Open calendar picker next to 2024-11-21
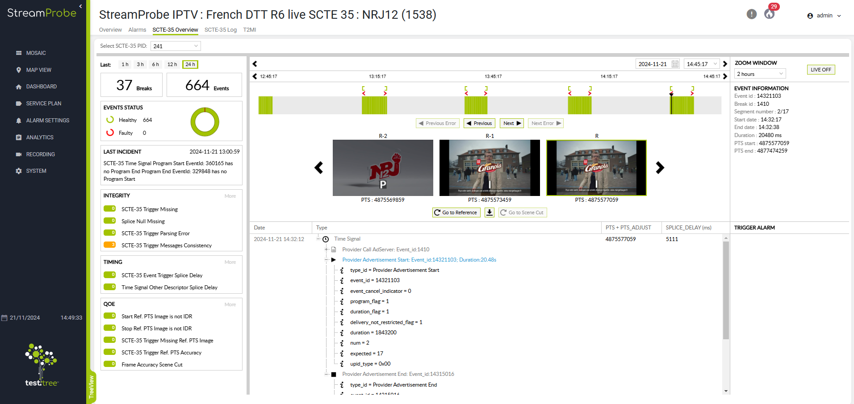This screenshot has height=404, width=854. [x=675, y=64]
